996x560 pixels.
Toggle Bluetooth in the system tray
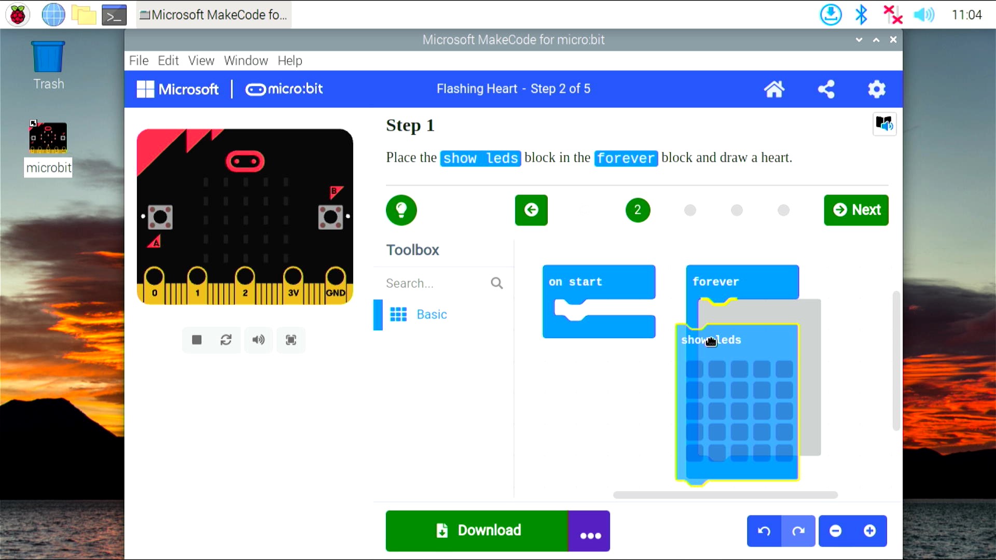tap(862, 15)
